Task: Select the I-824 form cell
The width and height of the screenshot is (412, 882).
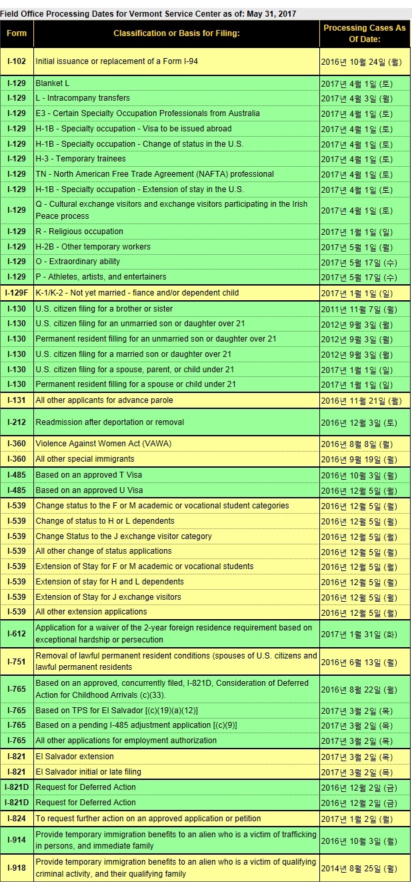Action: pyautogui.click(x=17, y=819)
